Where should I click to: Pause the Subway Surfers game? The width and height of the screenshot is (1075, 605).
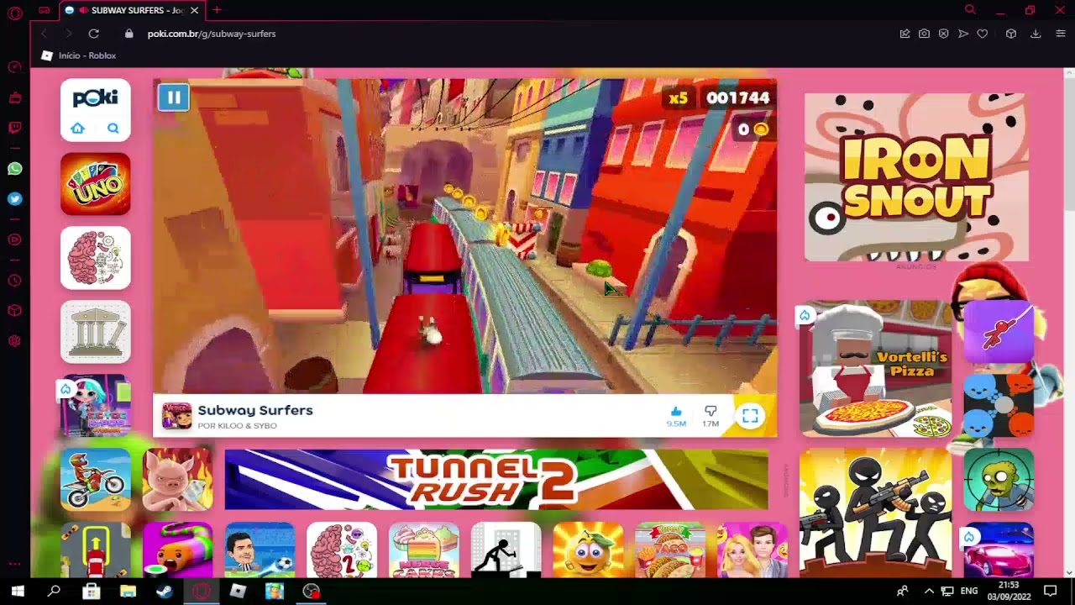(x=174, y=97)
